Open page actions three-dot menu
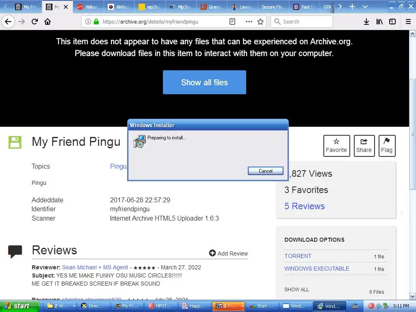Viewport: 416px width, 312px height. (x=249, y=22)
